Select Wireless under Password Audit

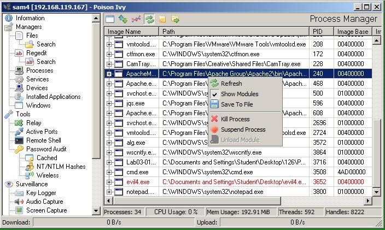(48, 175)
